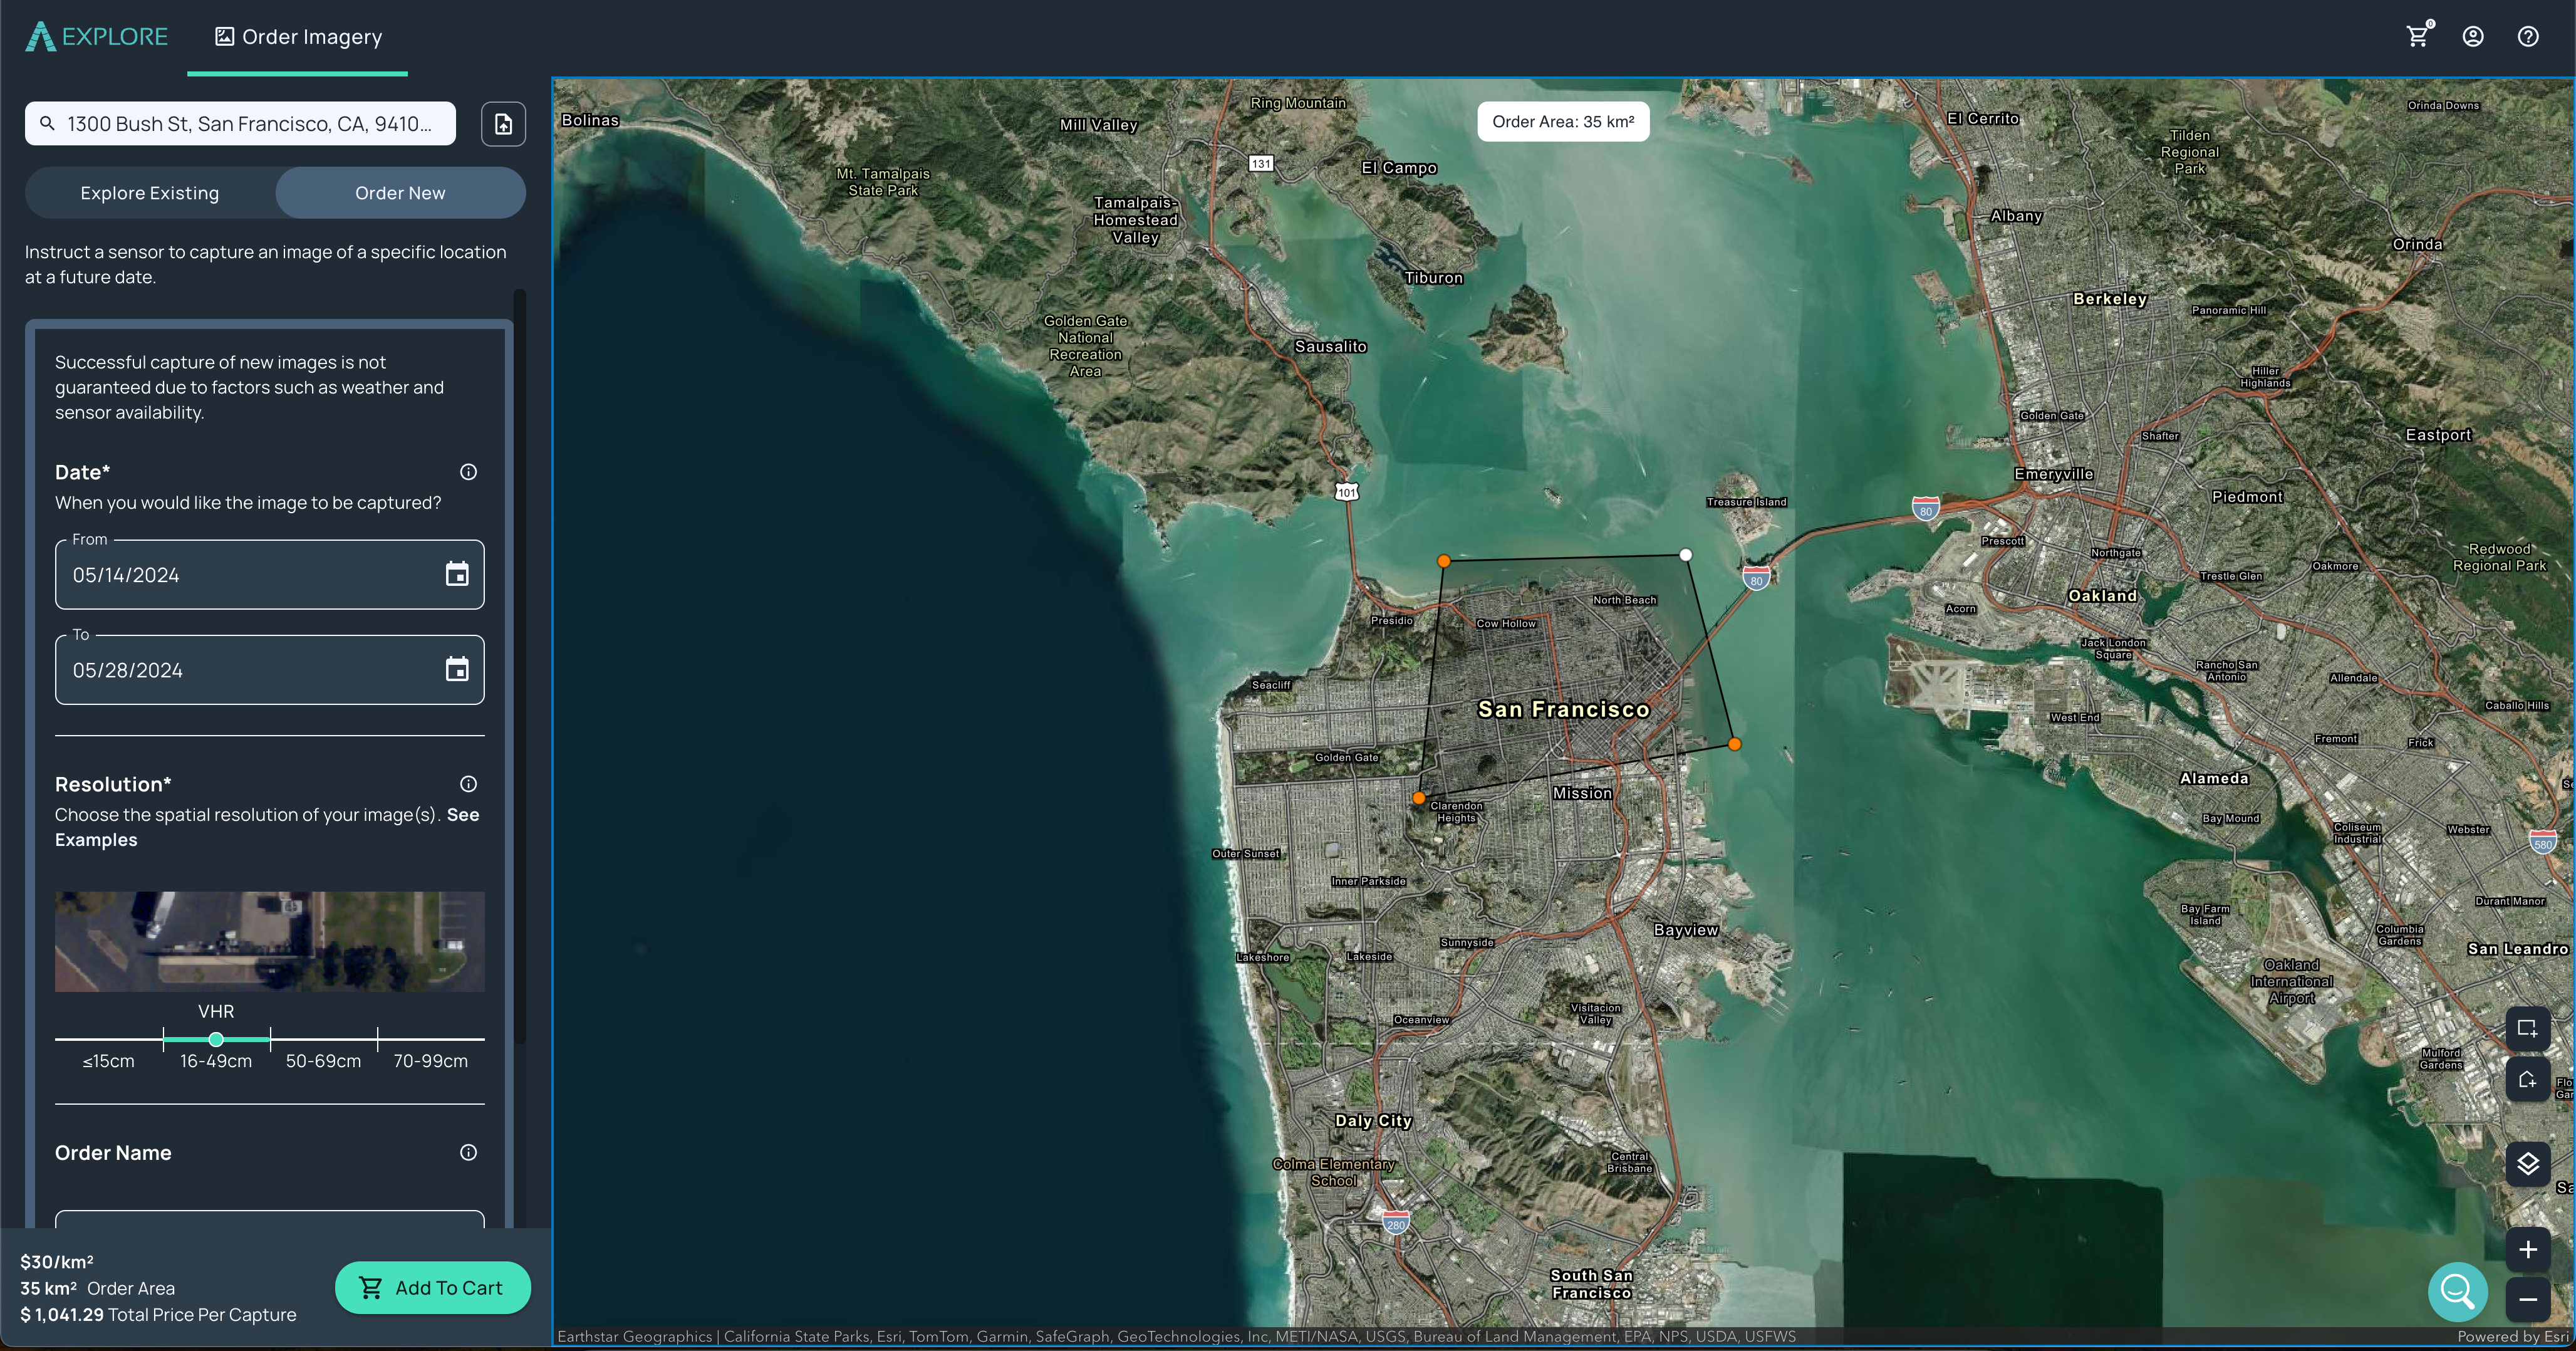The width and height of the screenshot is (2576, 1351).
Task: Click the VHR resolution slider handle
Action: pos(215,1040)
